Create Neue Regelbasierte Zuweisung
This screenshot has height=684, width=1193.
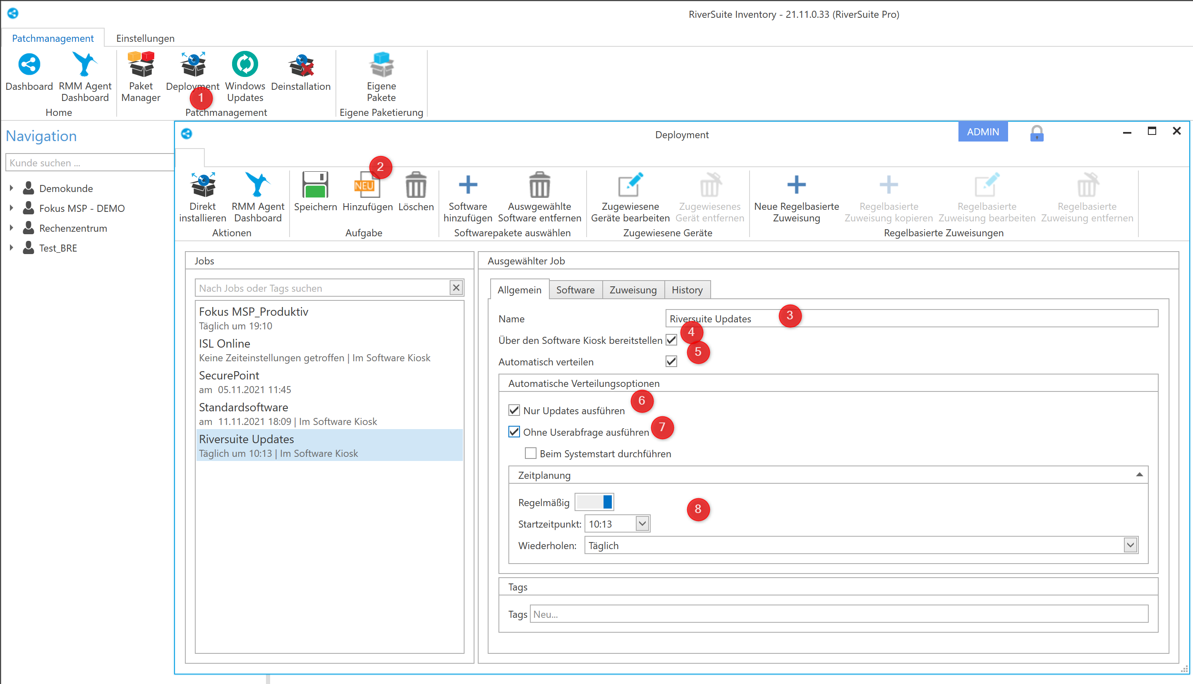[x=796, y=197]
